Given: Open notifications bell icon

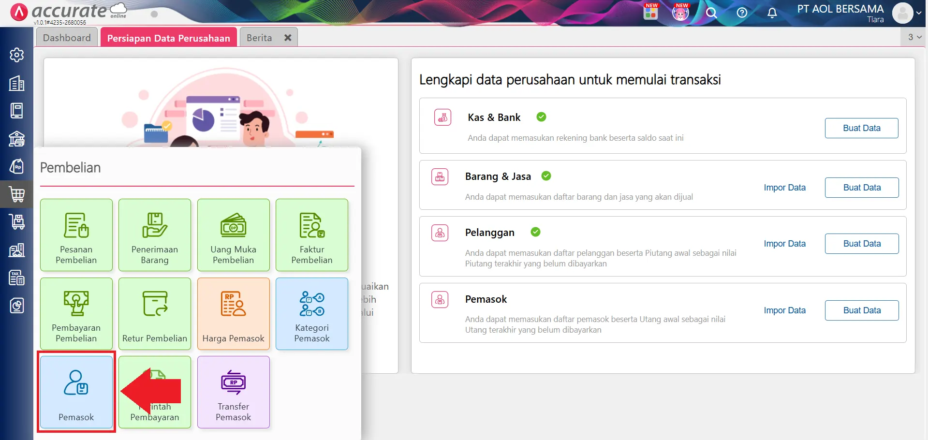Looking at the screenshot, I should 772,13.
